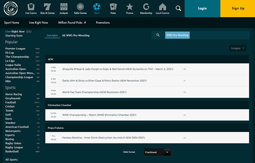Select Premier League in sidebar
This screenshot has height=163, width=255.
coord(15,49)
